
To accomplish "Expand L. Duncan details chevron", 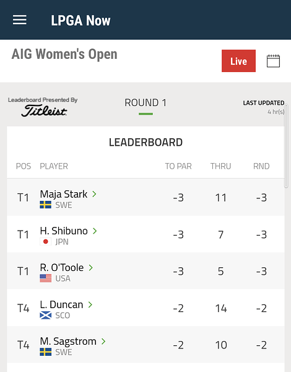I will (90, 304).
